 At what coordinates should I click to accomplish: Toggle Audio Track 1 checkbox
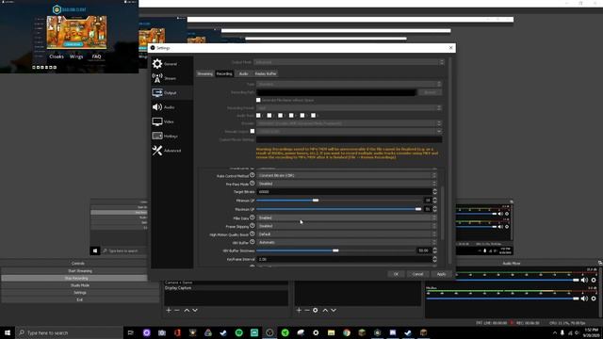point(258,115)
